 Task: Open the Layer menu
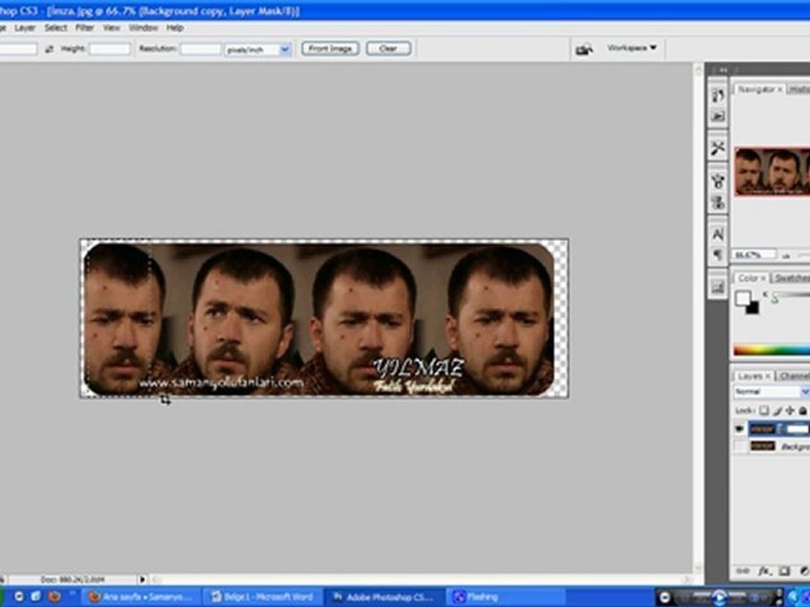click(x=24, y=28)
